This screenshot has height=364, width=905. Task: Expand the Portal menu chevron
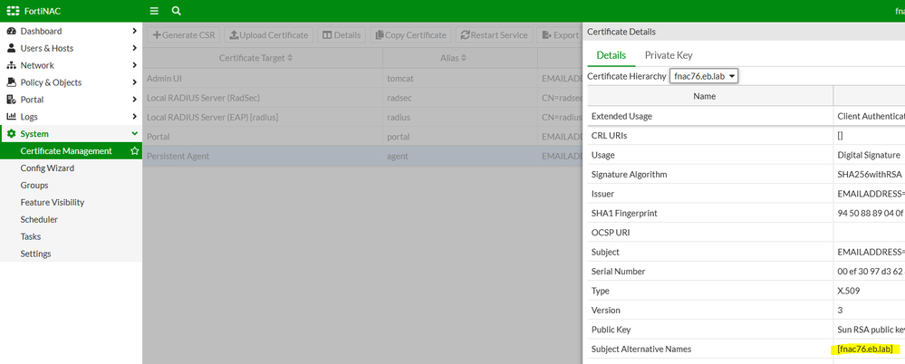(134, 100)
